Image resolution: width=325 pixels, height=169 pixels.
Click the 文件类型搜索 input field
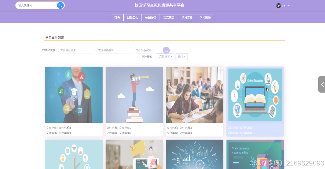(148, 50)
